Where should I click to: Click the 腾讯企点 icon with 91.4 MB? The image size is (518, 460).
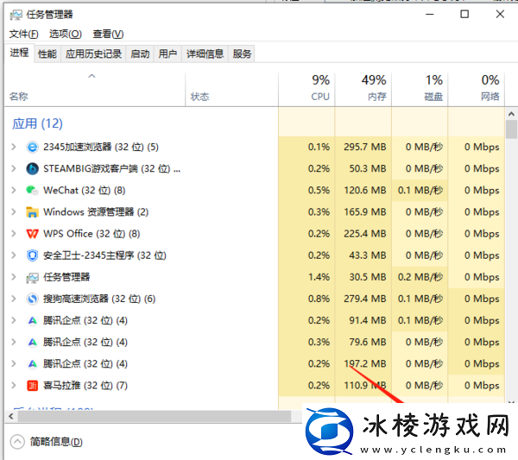coord(33,321)
